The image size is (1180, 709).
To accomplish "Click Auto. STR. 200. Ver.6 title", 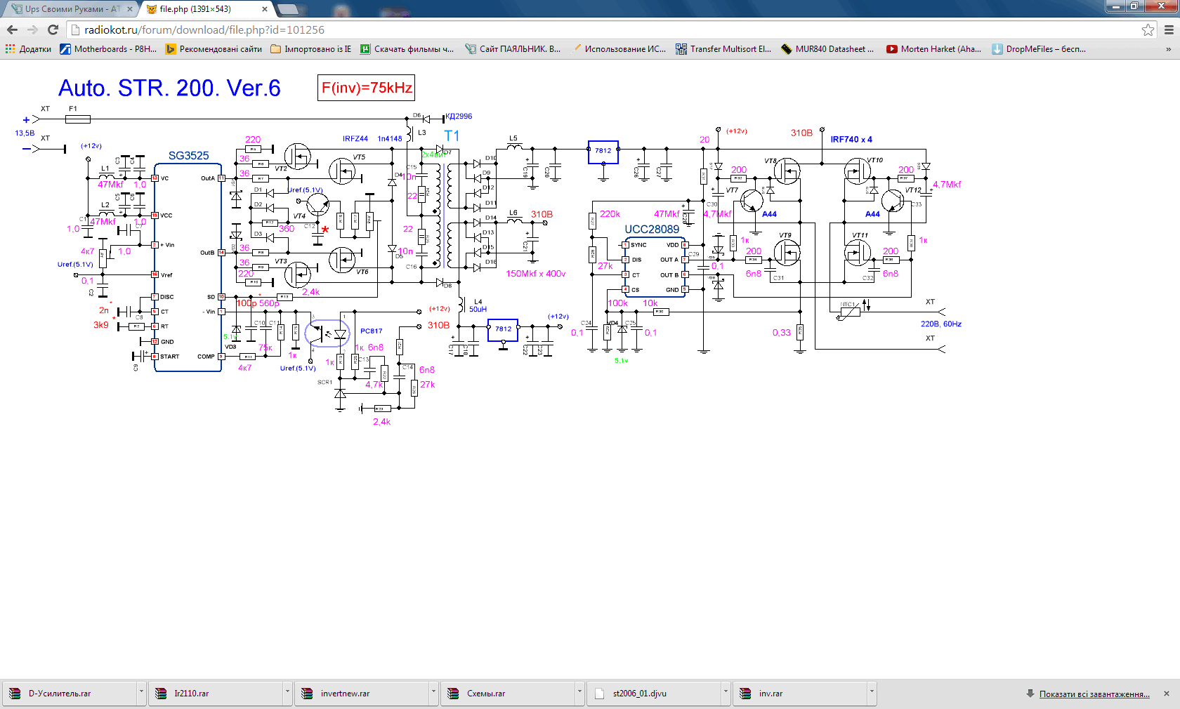I will click(x=169, y=88).
